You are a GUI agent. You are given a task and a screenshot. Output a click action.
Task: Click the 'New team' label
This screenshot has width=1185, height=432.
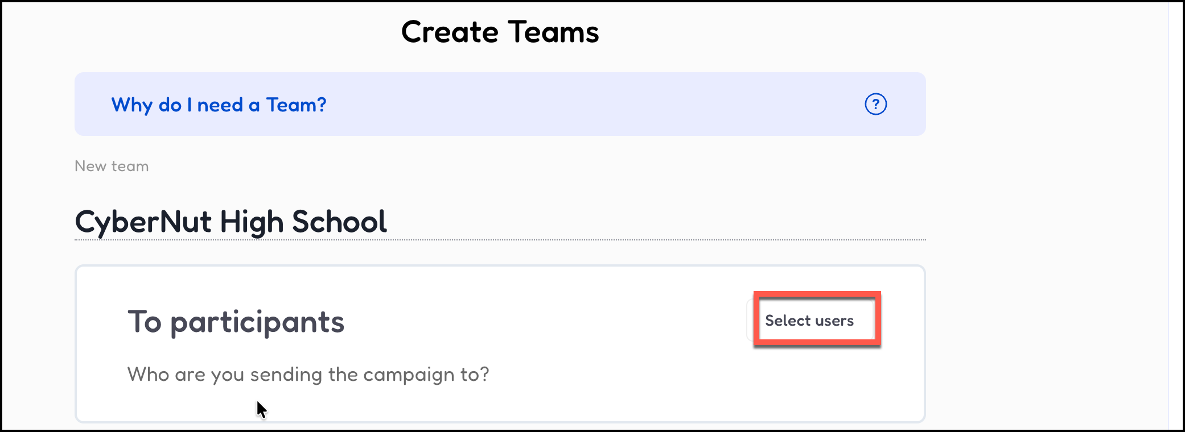click(x=112, y=166)
